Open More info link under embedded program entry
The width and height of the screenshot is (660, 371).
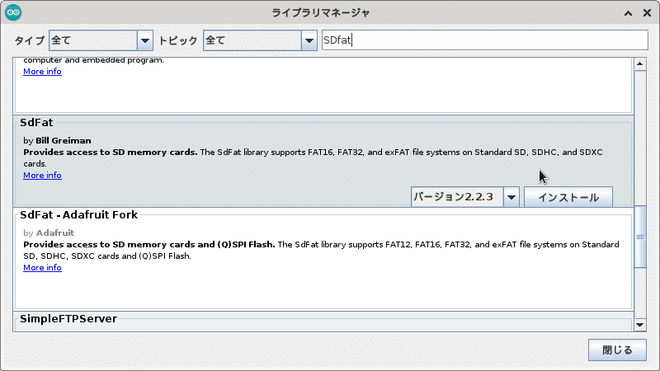[x=42, y=71]
